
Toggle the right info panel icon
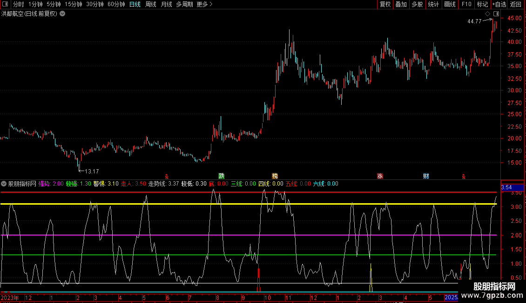tap(496, 14)
